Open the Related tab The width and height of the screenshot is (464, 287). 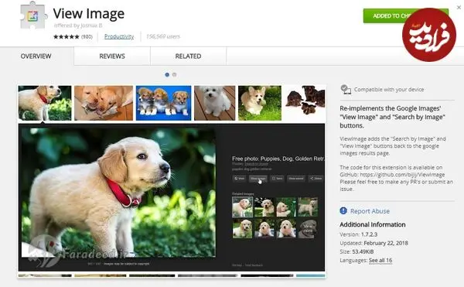(x=188, y=56)
